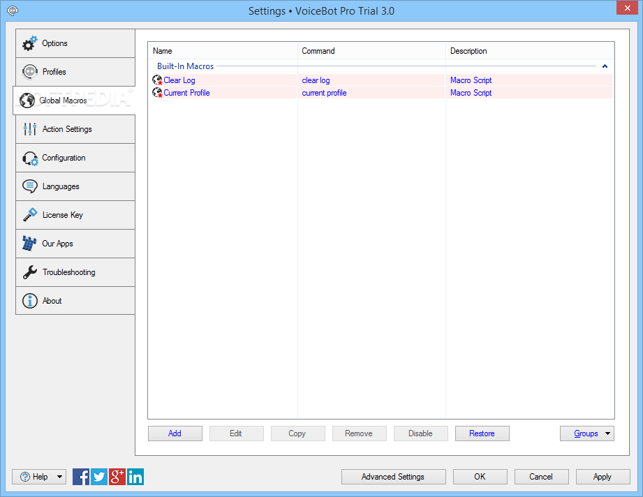Click the Edit button
The image size is (643, 497).
pyautogui.click(x=237, y=433)
